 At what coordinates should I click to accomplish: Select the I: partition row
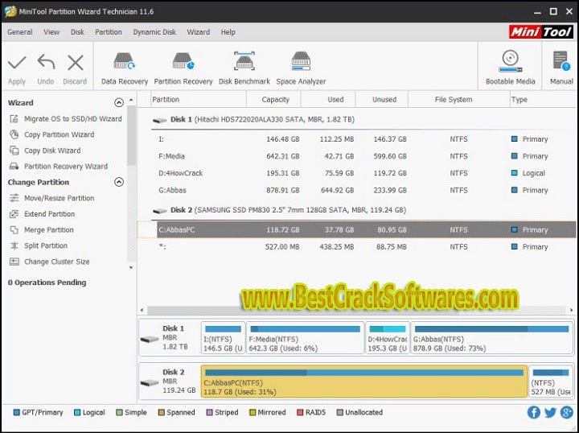click(363, 139)
